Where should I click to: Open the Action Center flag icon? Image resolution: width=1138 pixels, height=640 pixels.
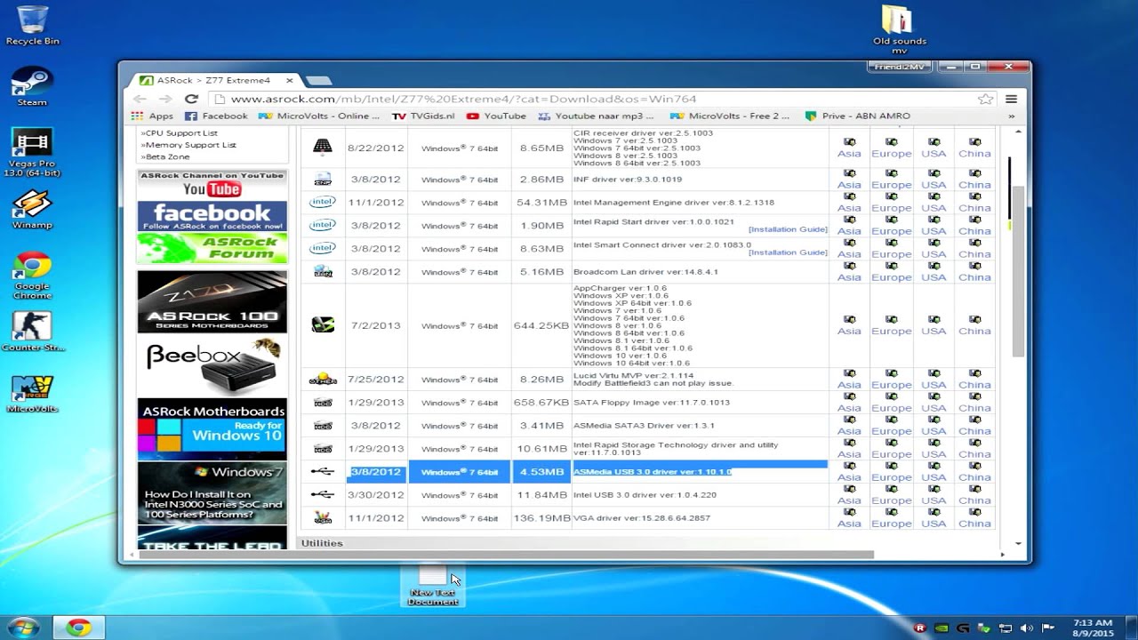[x=1048, y=628]
